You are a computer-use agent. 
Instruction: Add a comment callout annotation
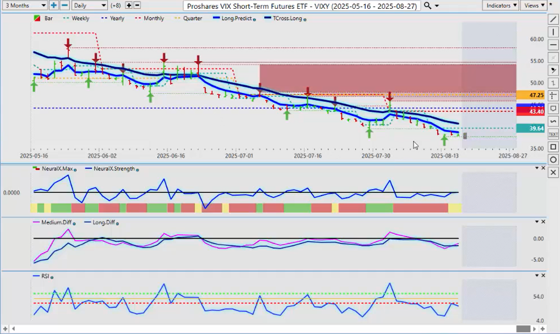pyautogui.click(x=553, y=109)
